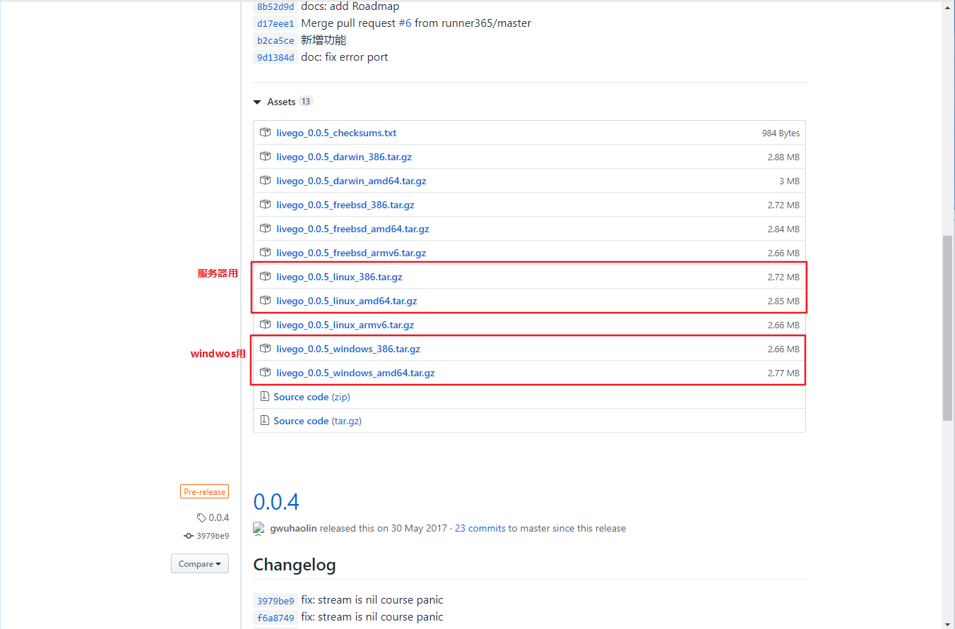Click package icon beside livego_0.0.5_freebsd_armv6.tar.gz
The height and width of the screenshot is (629, 955).
(x=265, y=253)
